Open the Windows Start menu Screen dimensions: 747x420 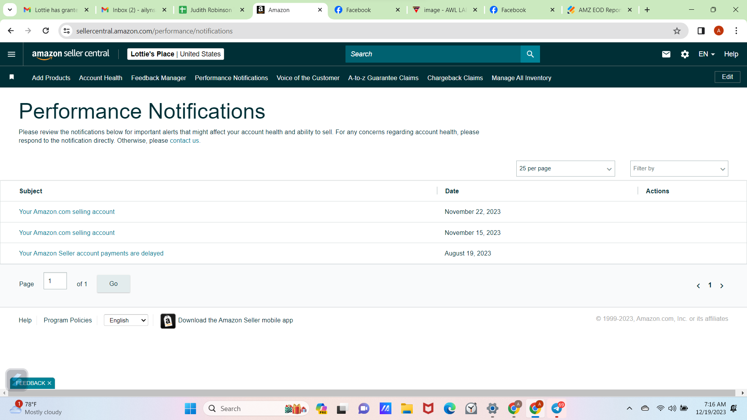pyautogui.click(x=190, y=408)
